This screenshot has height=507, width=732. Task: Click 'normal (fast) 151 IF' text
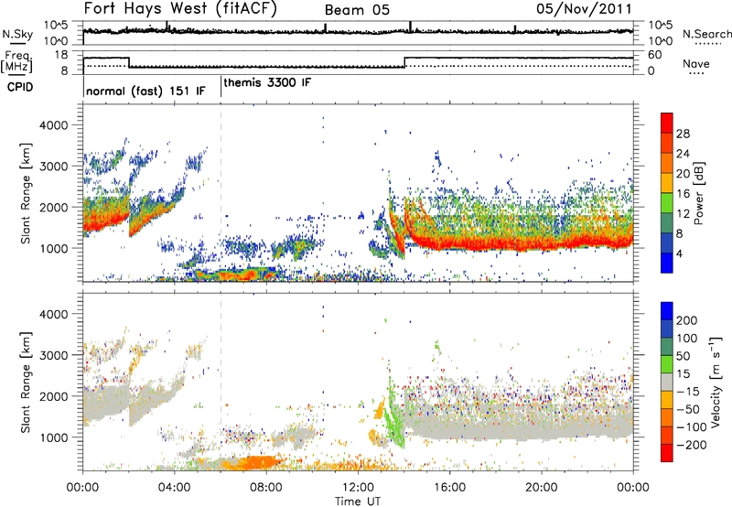click(145, 91)
